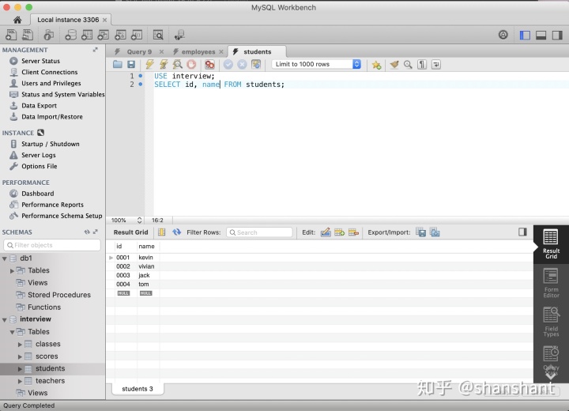This screenshot has width=569, height=411.
Task: Collapse the db1 schema
Action: tap(5, 259)
